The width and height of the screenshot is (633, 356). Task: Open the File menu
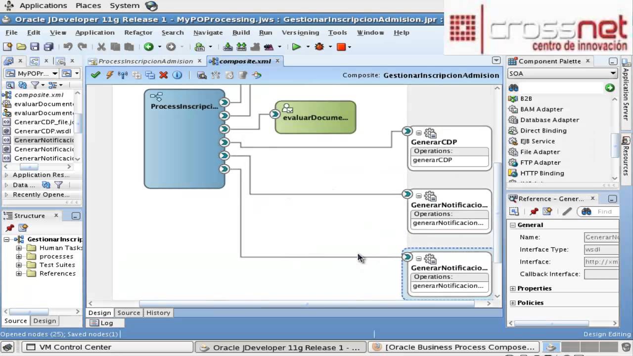coord(11,32)
